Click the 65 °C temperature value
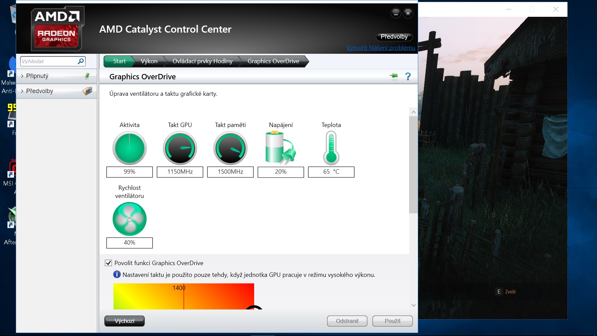The width and height of the screenshot is (597, 336). point(331,172)
